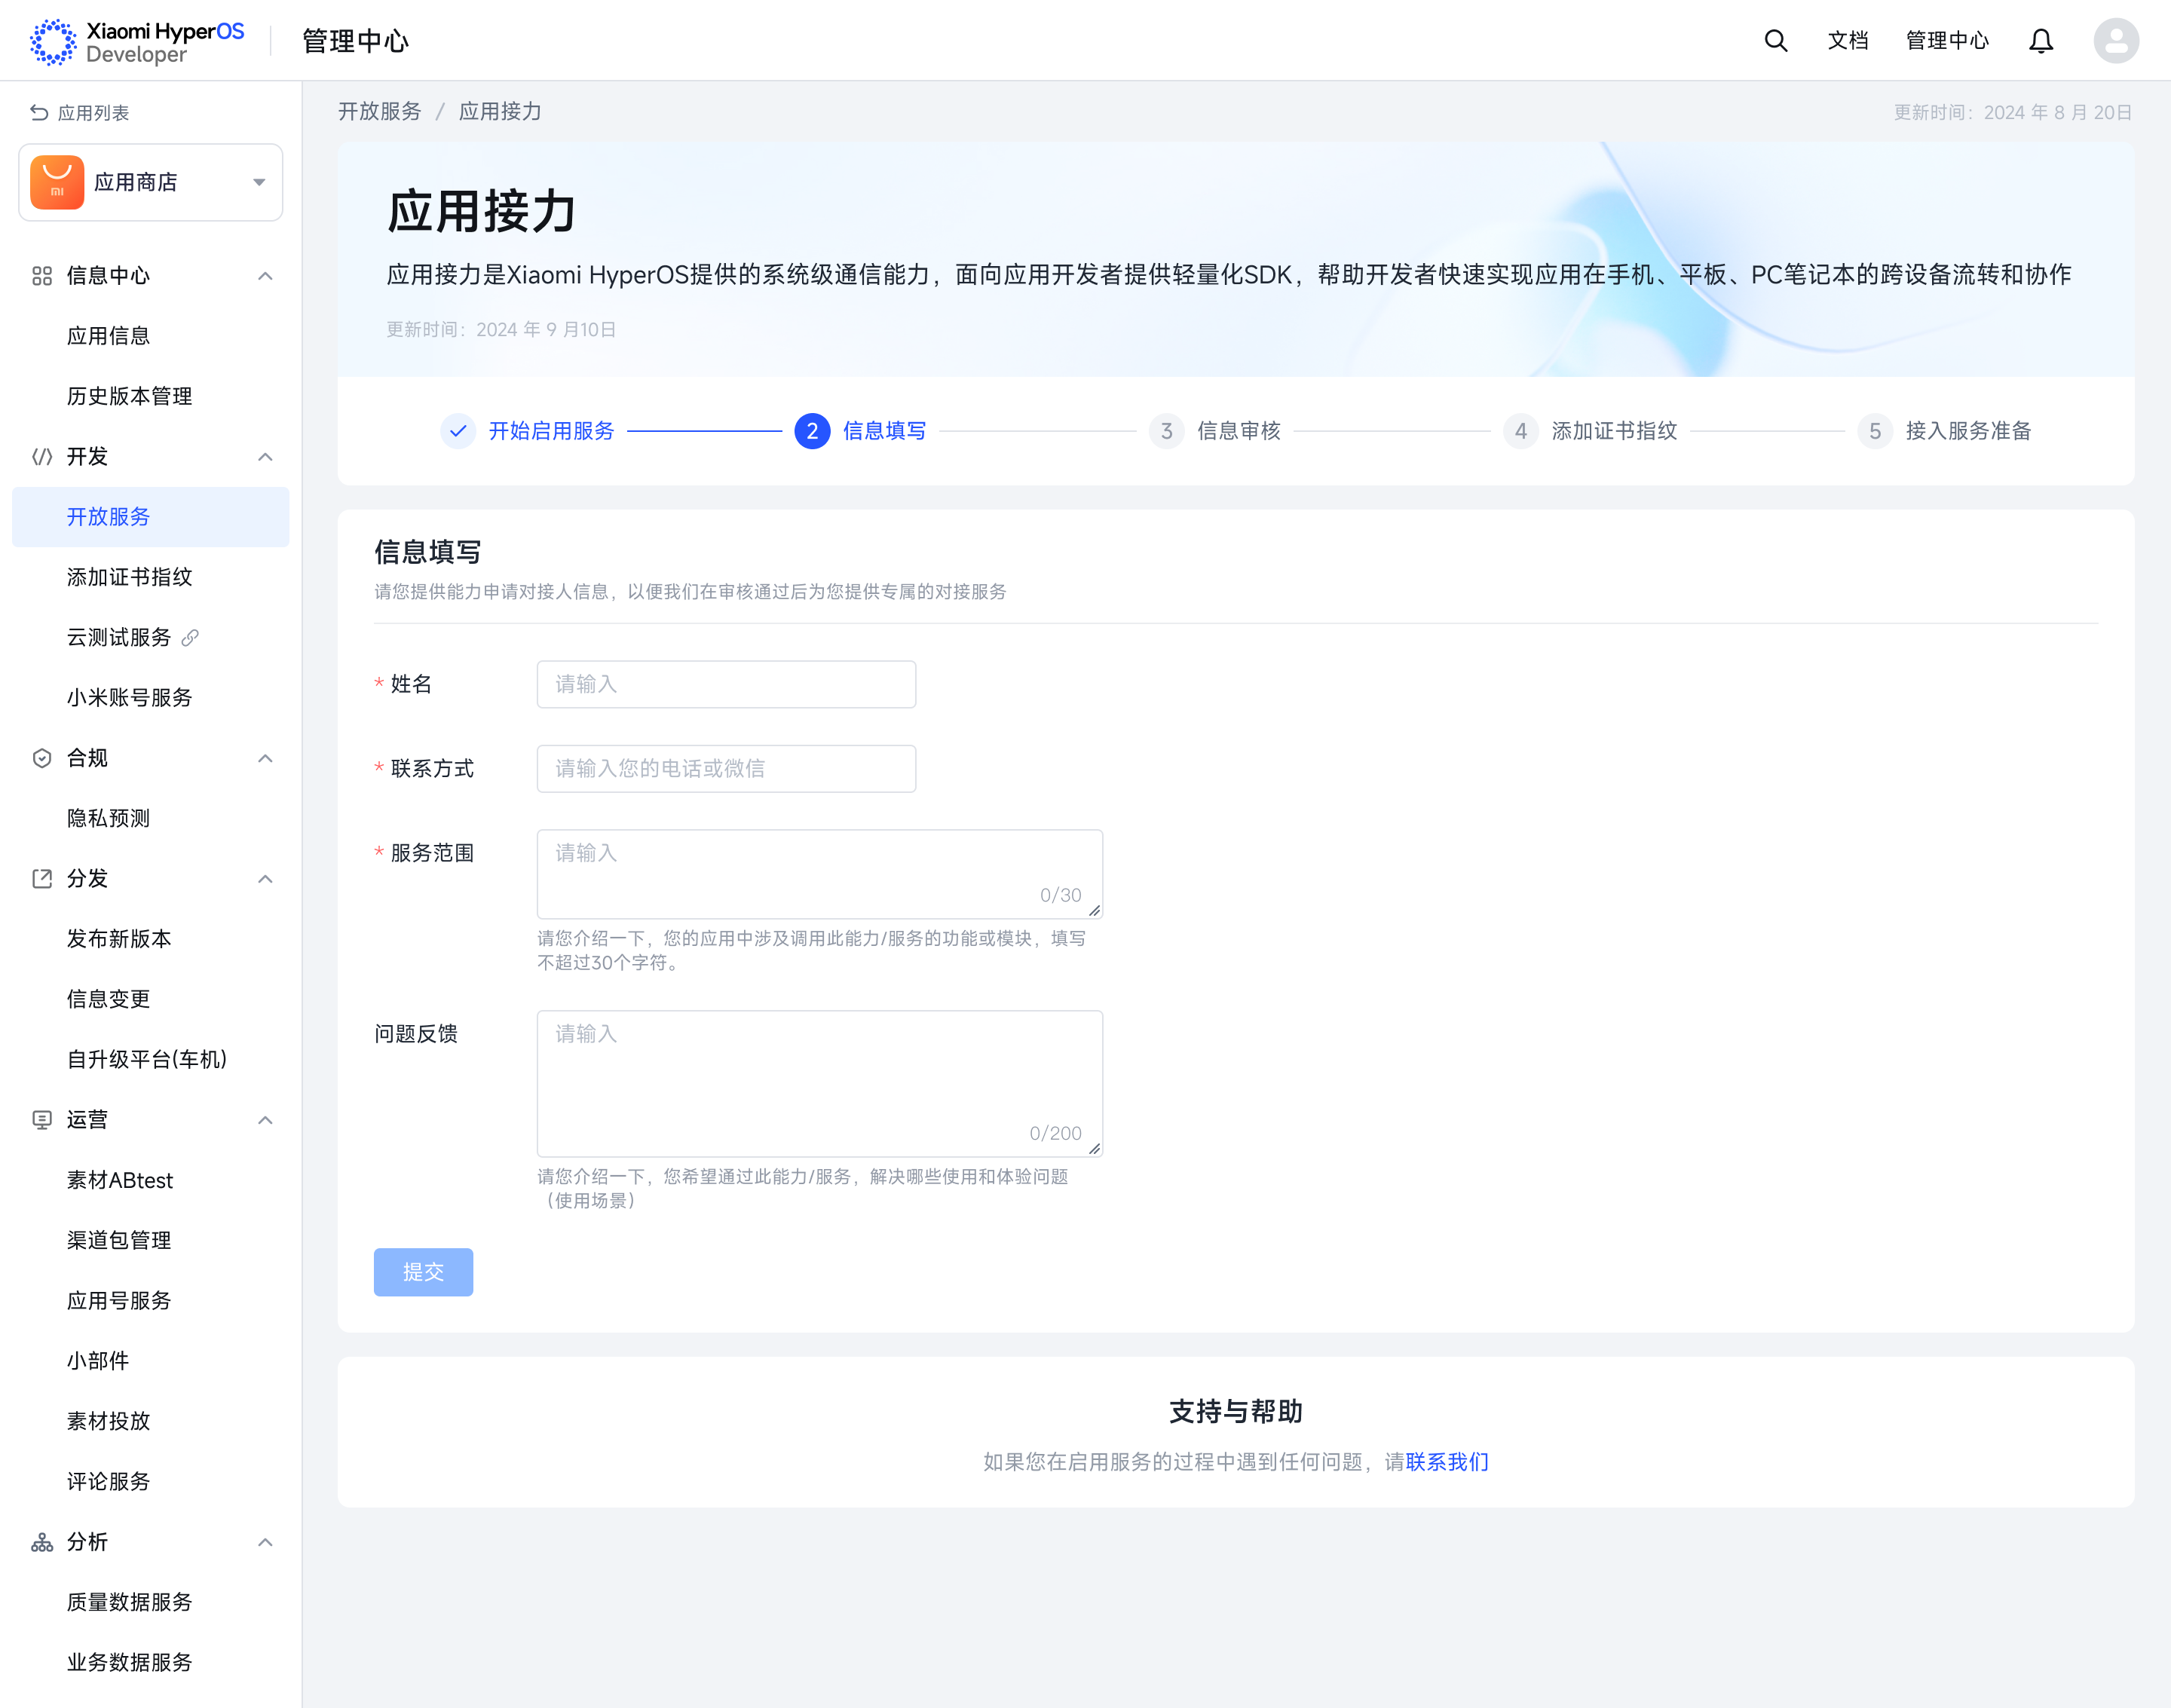The height and width of the screenshot is (1708, 2171).
Task: Collapse the 运营 sidebar section
Action: 265,1120
